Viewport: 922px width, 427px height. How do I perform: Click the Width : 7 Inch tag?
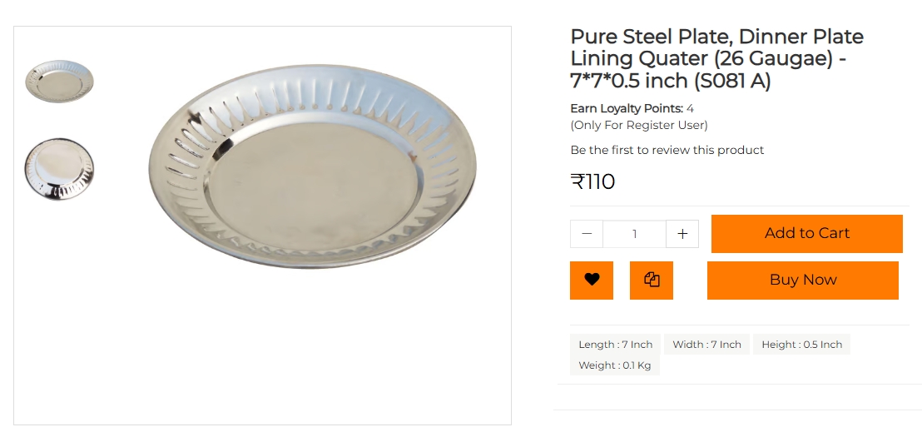point(706,345)
